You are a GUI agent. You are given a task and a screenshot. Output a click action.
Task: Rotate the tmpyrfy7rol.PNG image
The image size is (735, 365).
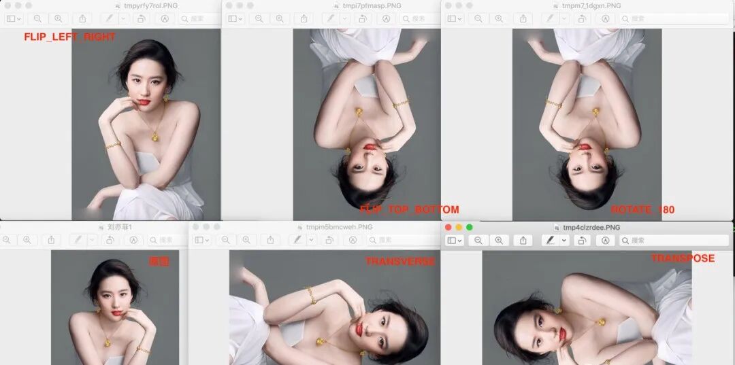[x=141, y=19]
